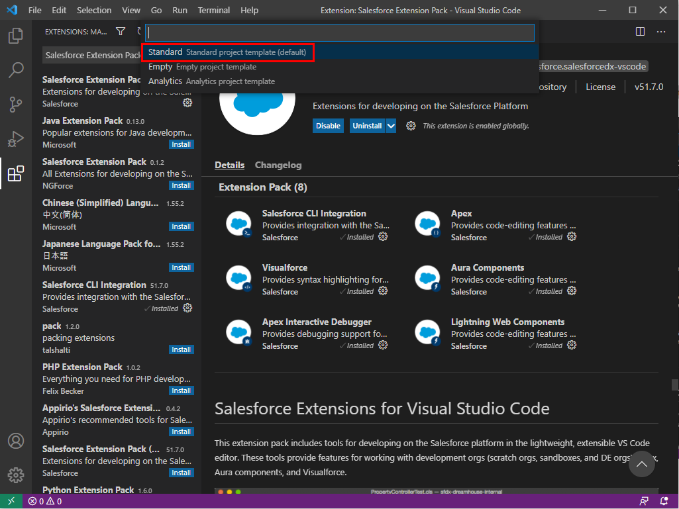
Task: Open the Help menu
Action: click(x=250, y=10)
